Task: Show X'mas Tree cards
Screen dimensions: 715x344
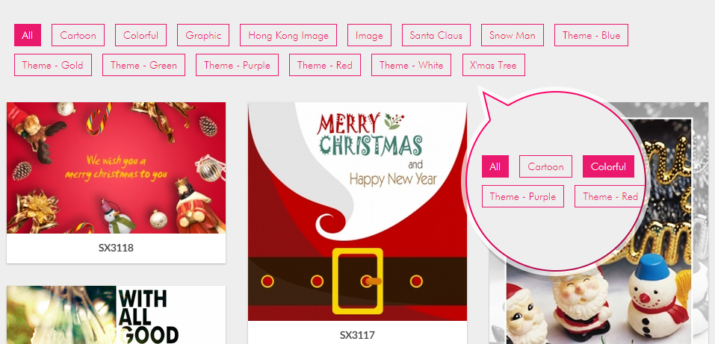Action: pos(493,65)
